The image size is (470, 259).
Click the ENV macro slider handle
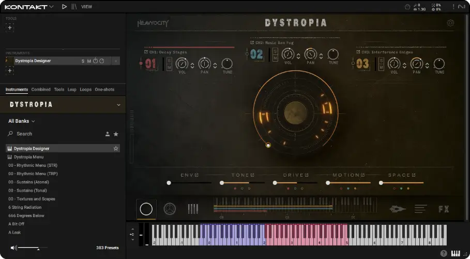[x=169, y=183]
